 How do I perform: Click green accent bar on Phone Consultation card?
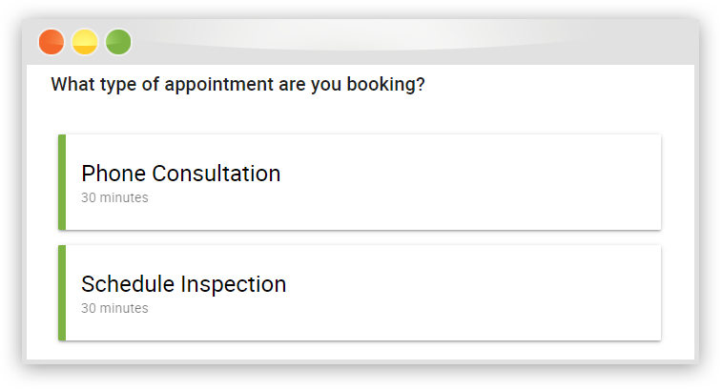pyautogui.click(x=62, y=182)
